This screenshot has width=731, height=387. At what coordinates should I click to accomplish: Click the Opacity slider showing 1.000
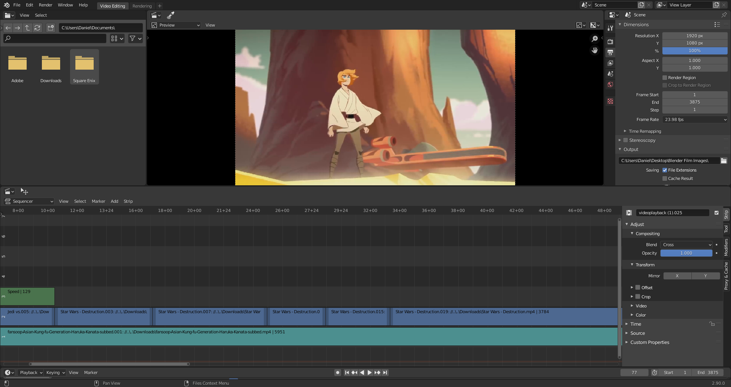[x=686, y=253]
